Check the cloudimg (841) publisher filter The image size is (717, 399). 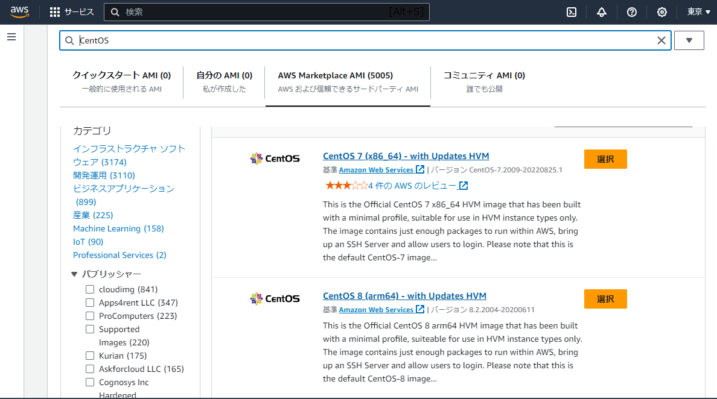tap(90, 289)
